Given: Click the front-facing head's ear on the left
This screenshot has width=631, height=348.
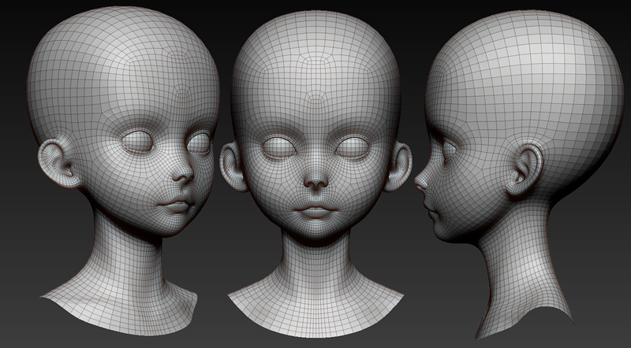Looking at the screenshot, I should 231,167.
